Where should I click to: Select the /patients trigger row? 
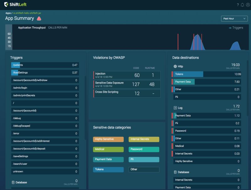tap(45, 65)
